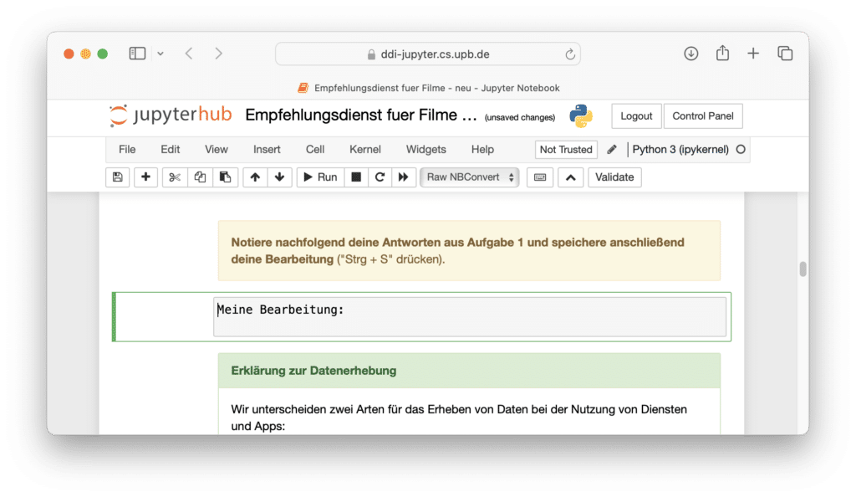
Task: Click the Python 3 (ipykernel) kernel name
Action: pyautogui.click(x=680, y=149)
